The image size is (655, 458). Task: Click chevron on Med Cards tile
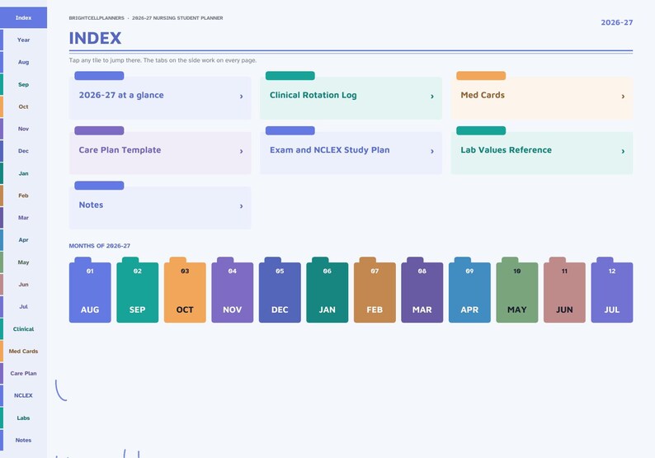tap(623, 97)
